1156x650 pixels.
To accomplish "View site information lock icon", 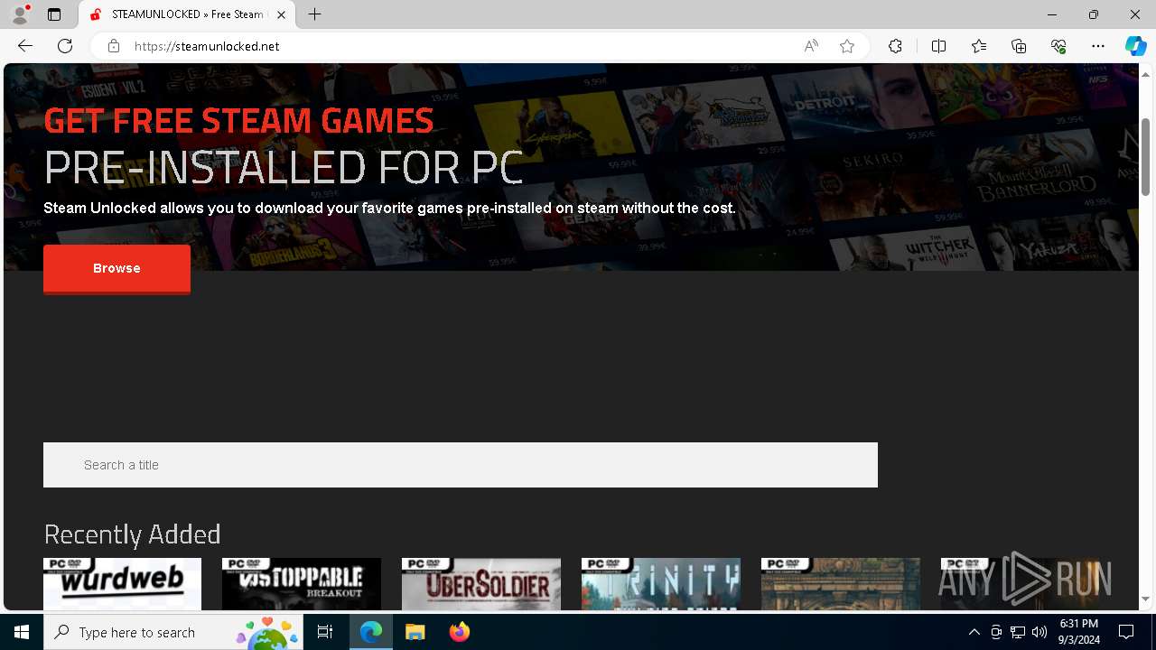I will point(113,46).
